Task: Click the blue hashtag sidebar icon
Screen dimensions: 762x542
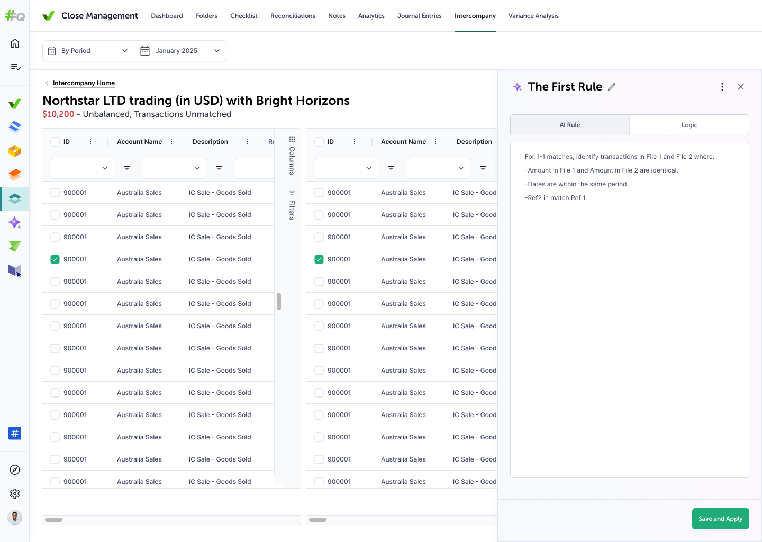Action: point(15,433)
